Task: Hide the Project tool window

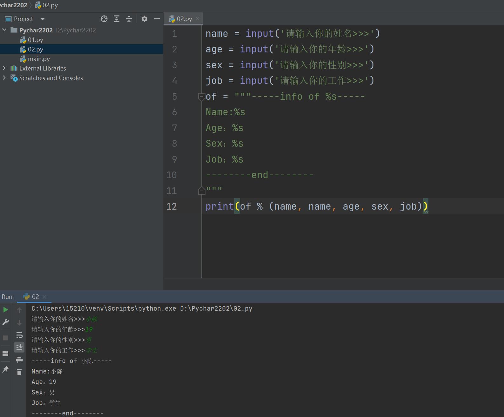Action: tap(157, 19)
